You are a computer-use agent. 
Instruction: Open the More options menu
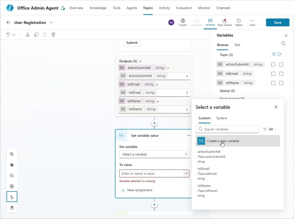pos(252,22)
